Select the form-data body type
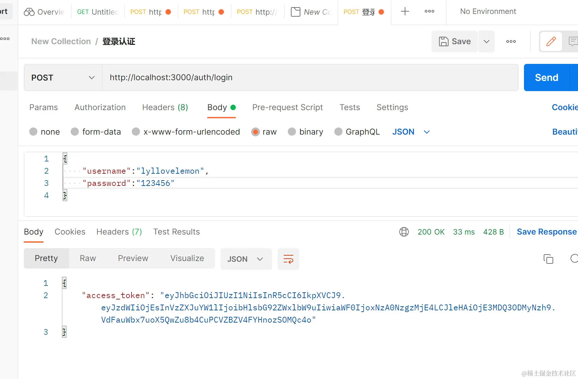Image resolution: width=578 pixels, height=379 pixels. point(75,132)
